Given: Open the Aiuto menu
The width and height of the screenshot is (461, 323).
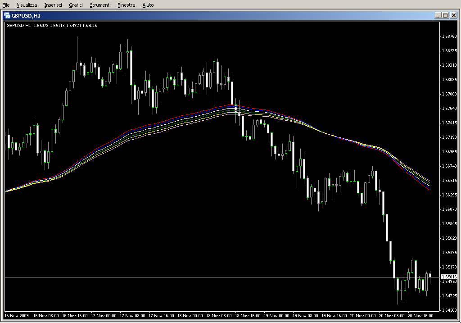Looking at the screenshot, I should point(148,5).
